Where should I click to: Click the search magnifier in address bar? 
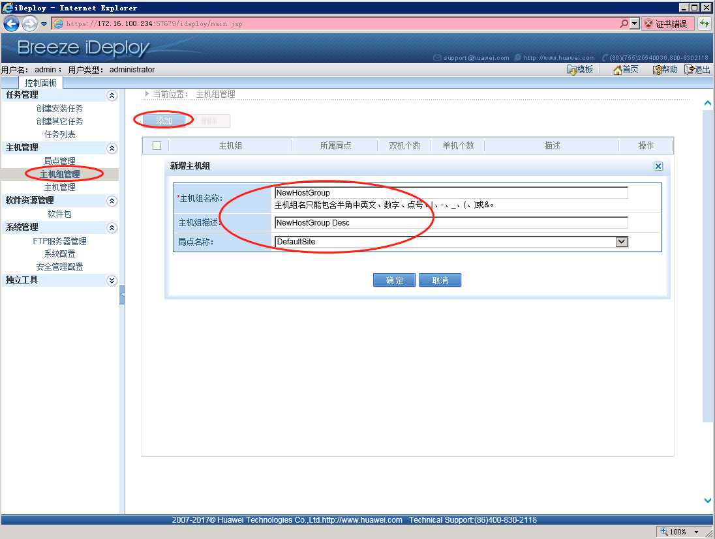pos(624,23)
